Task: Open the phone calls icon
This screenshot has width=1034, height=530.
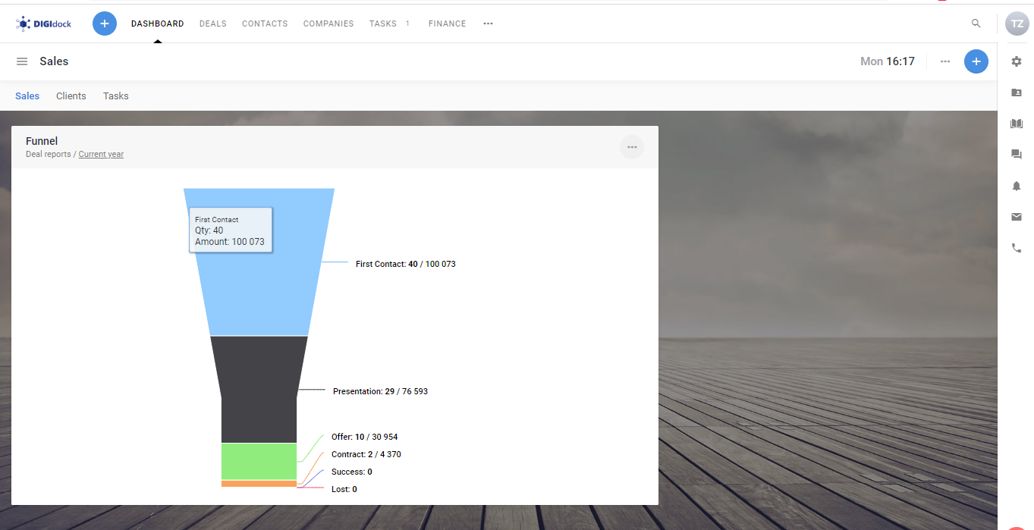Action: (x=1017, y=248)
